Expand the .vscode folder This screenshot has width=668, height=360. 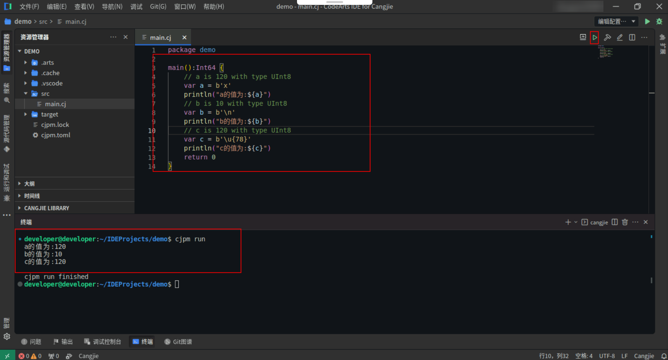[25, 83]
